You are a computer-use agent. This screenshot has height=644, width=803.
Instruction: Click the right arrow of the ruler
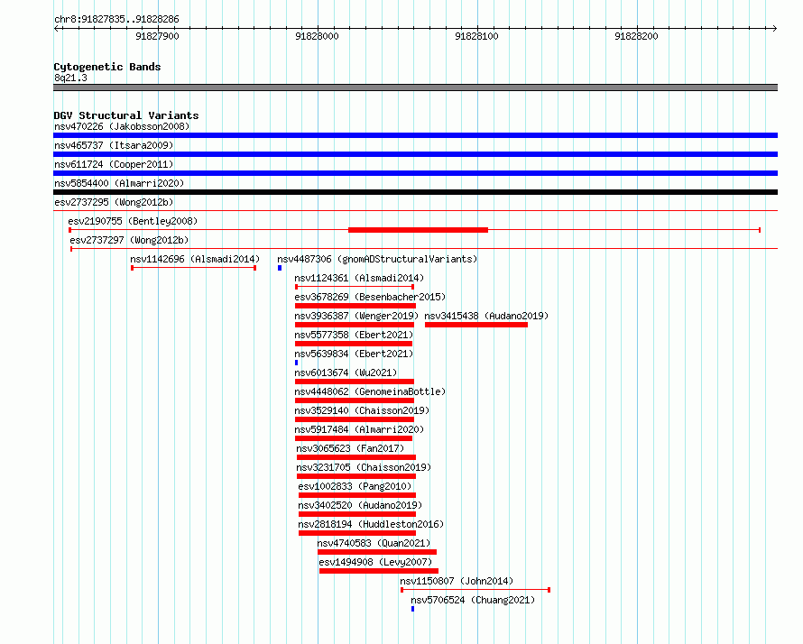[774, 28]
